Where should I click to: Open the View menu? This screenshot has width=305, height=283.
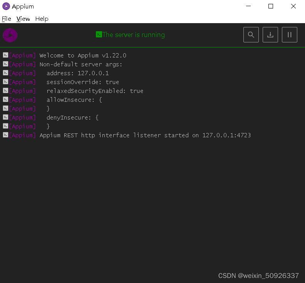(23, 19)
